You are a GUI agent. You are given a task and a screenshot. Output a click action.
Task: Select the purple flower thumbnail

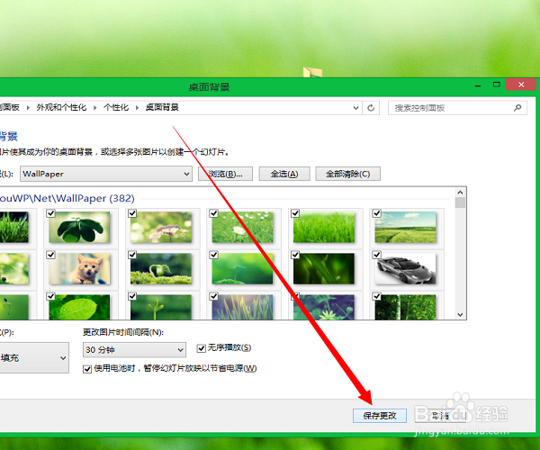pyautogui.click(x=161, y=227)
